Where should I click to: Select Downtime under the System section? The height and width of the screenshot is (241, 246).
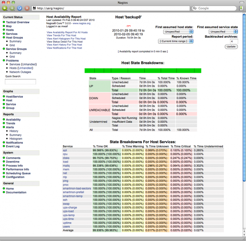14,162
